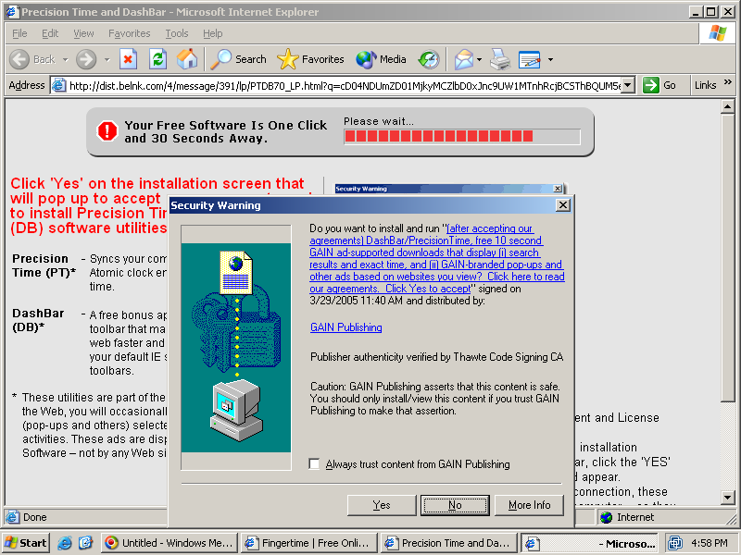The height and width of the screenshot is (555, 741).
Task: Click the page scrollbar up arrow
Action: tap(728, 106)
